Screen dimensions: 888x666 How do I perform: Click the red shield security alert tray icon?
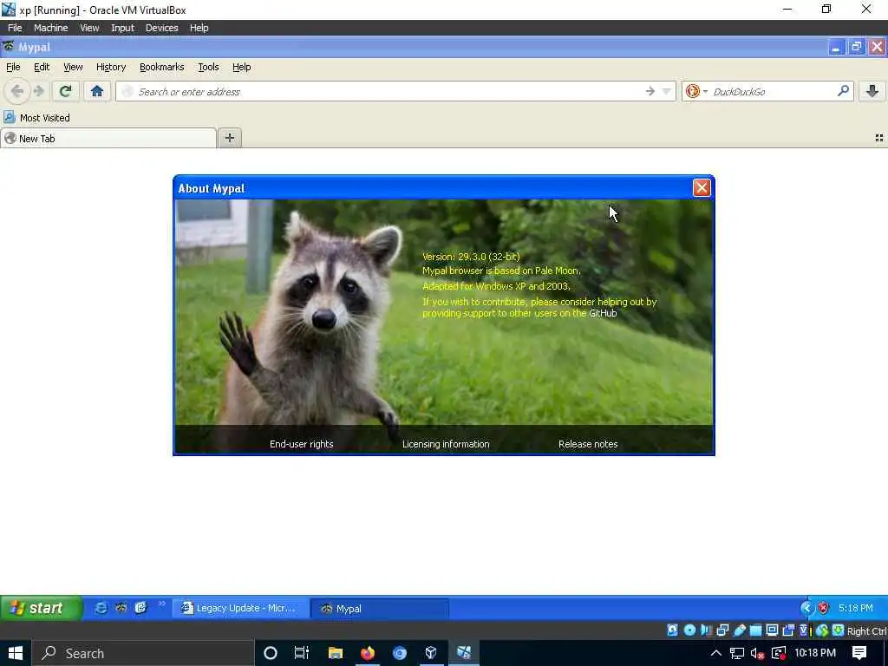click(x=823, y=608)
